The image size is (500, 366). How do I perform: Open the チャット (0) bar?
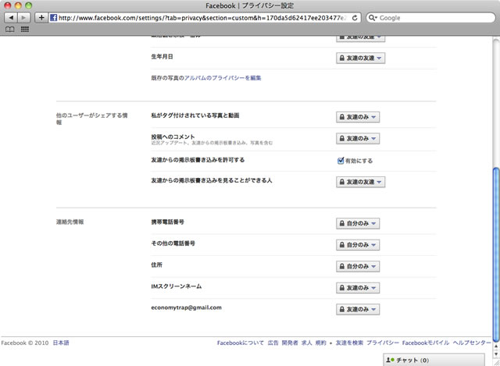434,360
